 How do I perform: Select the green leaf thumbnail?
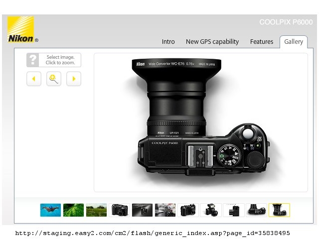73,210
